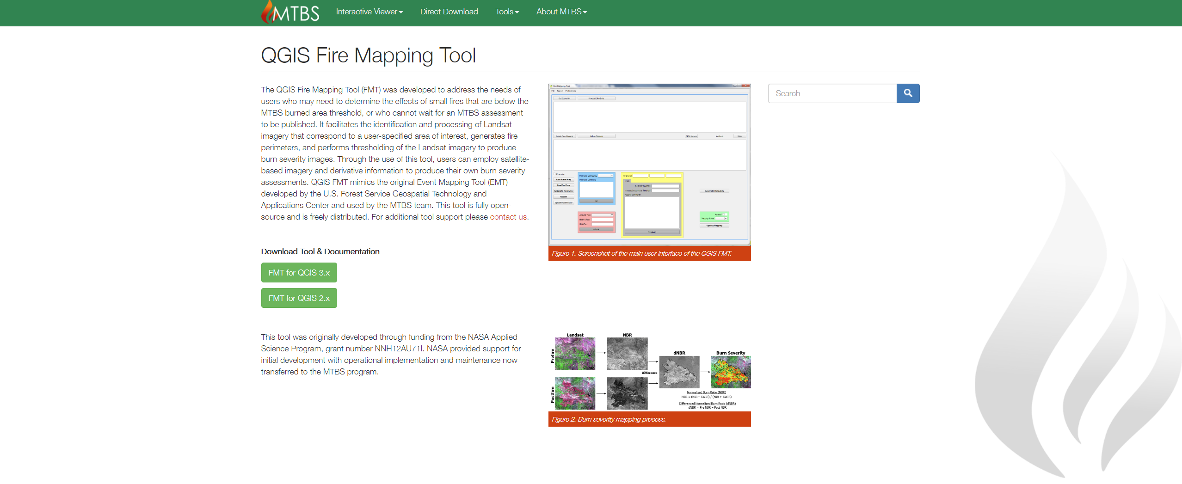The width and height of the screenshot is (1182, 484).
Task: Click the 'NNH12AU71I' grant number text
Action: (x=399, y=349)
